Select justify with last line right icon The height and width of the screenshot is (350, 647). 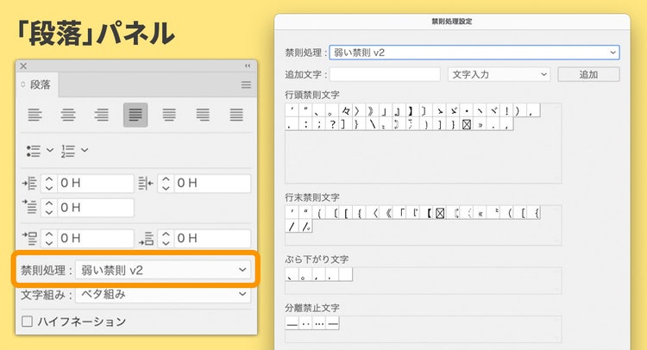(x=203, y=115)
